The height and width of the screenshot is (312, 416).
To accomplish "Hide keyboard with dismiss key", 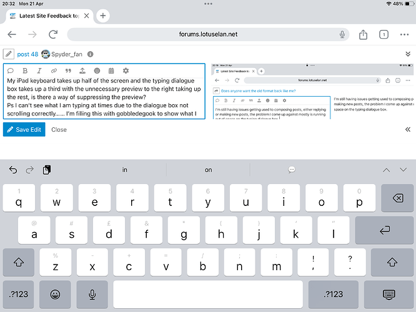I will point(389,295).
